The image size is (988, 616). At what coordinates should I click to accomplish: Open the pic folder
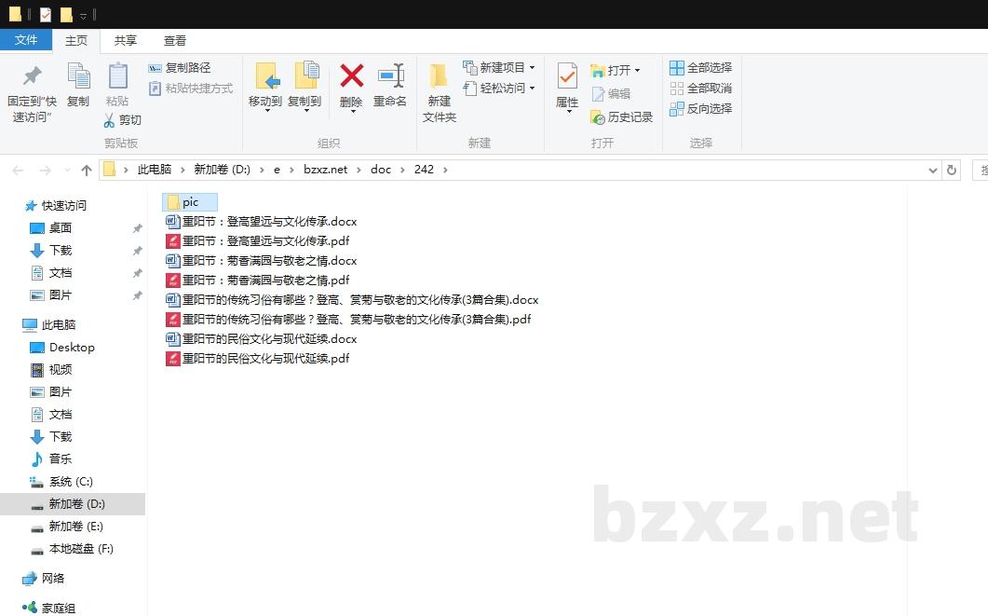(x=189, y=201)
